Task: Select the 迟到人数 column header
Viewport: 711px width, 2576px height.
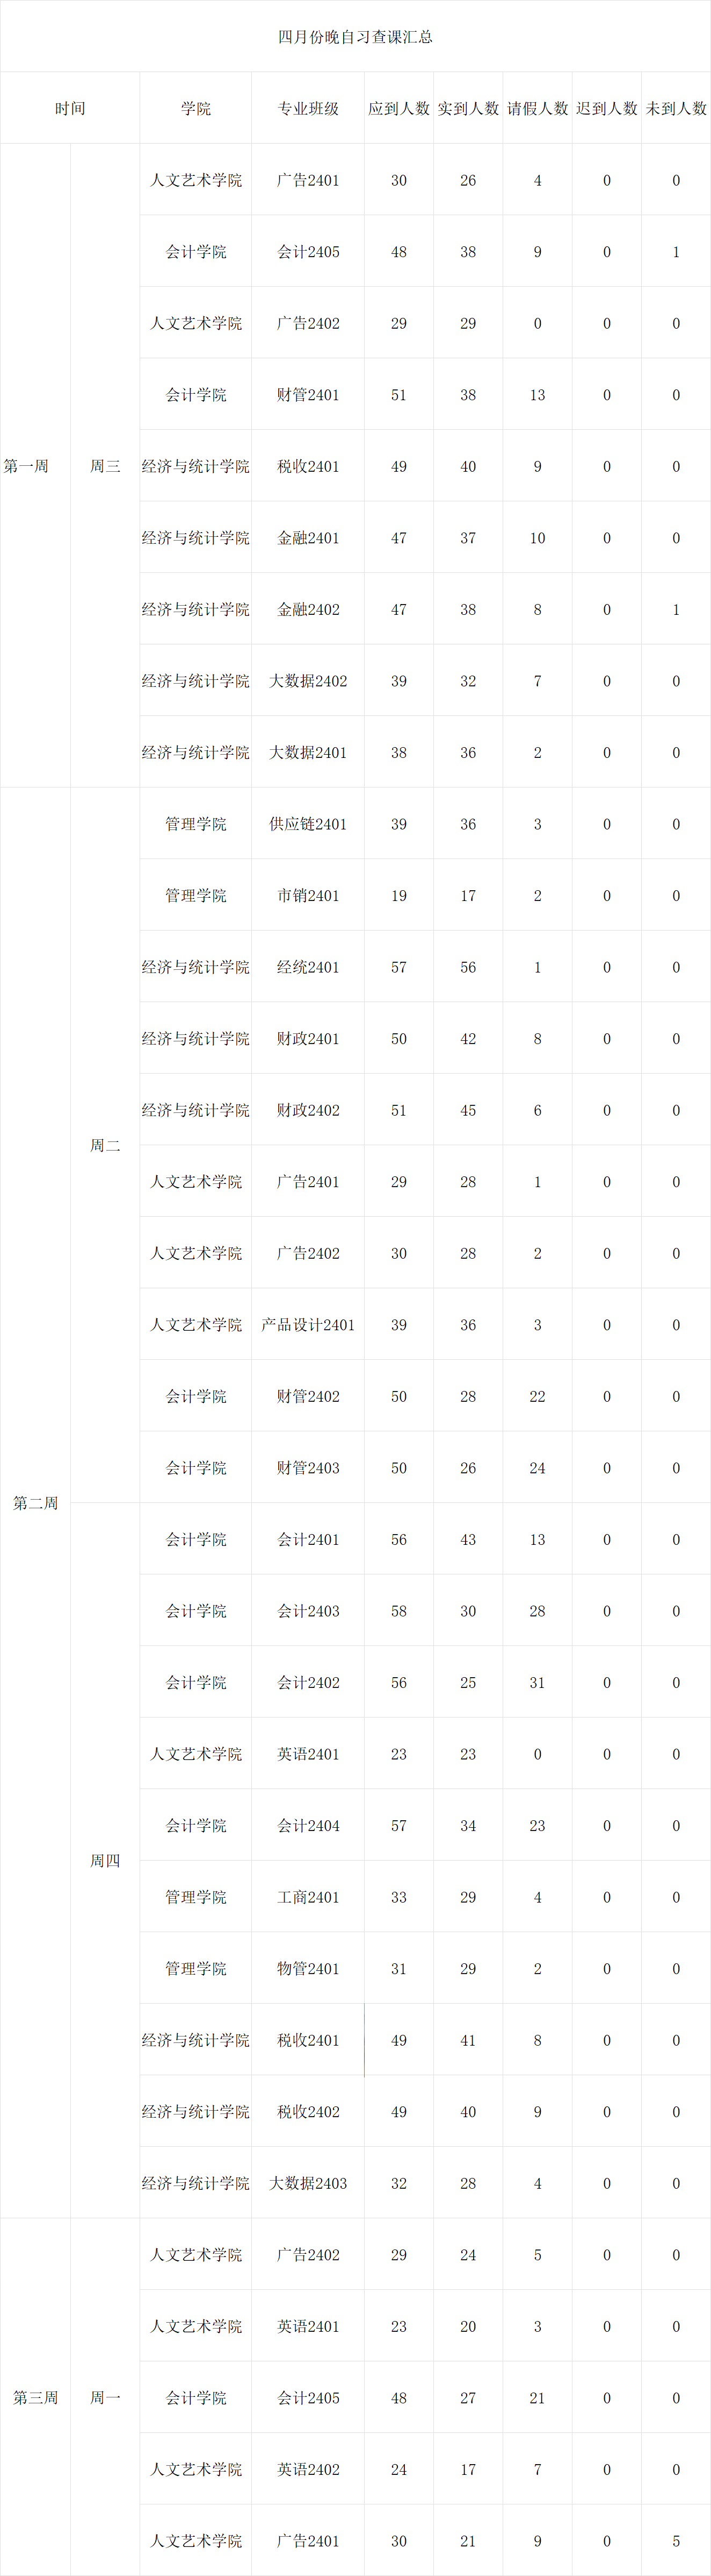Action: [607, 108]
